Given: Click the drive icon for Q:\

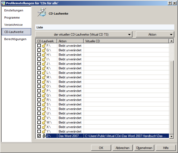Looking at the screenshot, I should click(x=44, y=95).
